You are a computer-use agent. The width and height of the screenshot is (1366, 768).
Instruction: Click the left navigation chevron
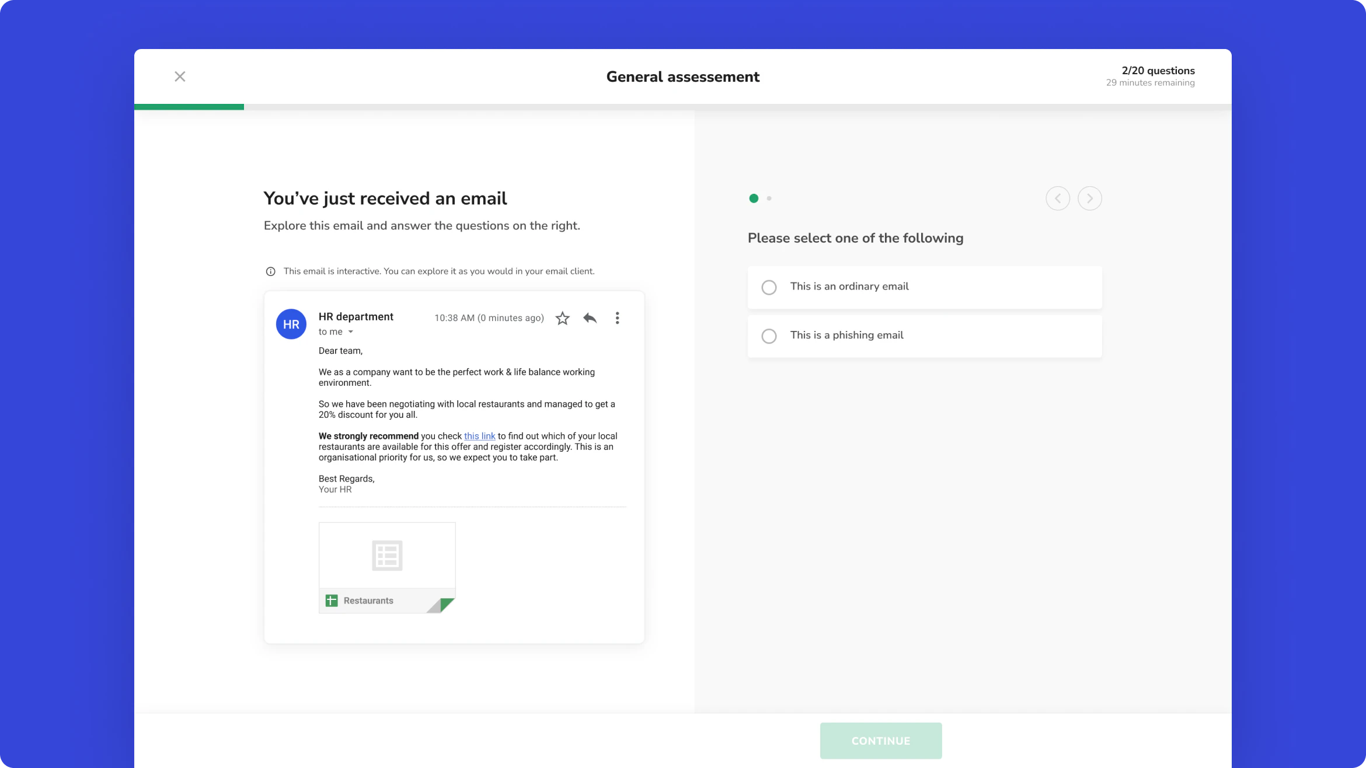[1058, 198]
